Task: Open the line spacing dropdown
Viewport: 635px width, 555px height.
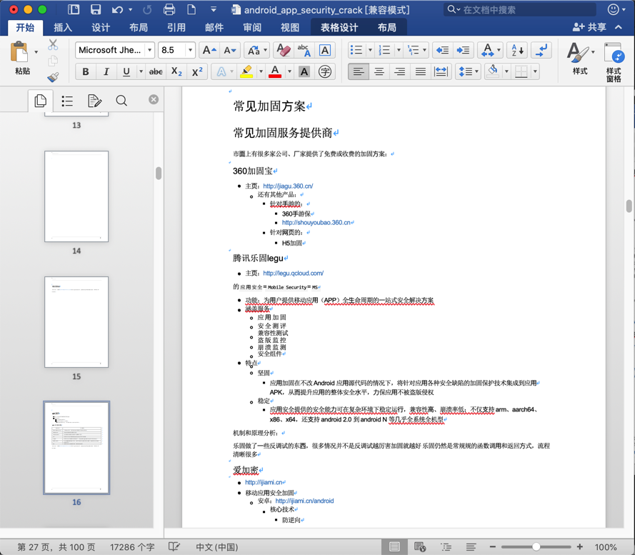Action: tap(467, 72)
